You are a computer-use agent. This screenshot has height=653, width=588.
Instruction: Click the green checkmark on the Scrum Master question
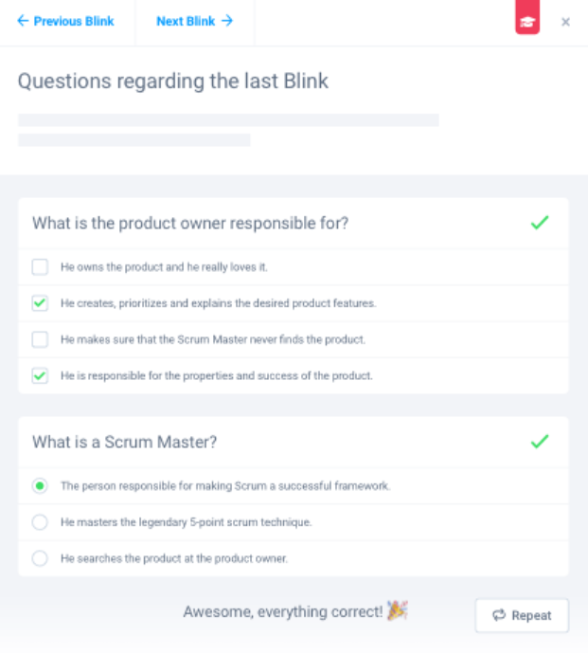(540, 442)
